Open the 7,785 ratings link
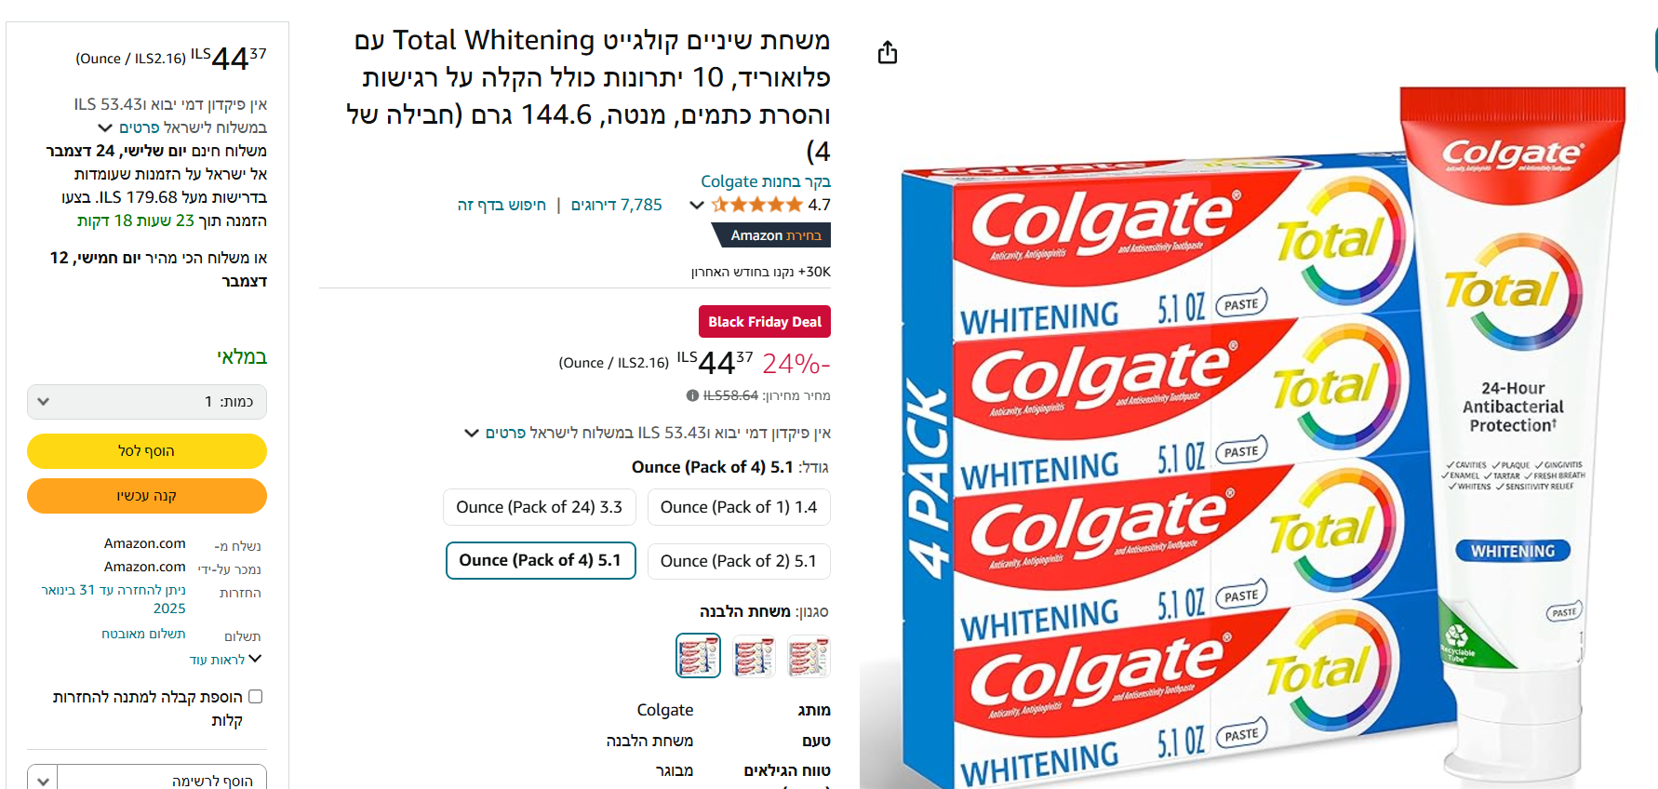 617,205
